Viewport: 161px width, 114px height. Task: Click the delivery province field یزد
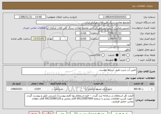(115, 44)
